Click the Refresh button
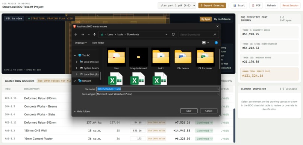This screenshot has width=303, height=145. click(271, 5)
